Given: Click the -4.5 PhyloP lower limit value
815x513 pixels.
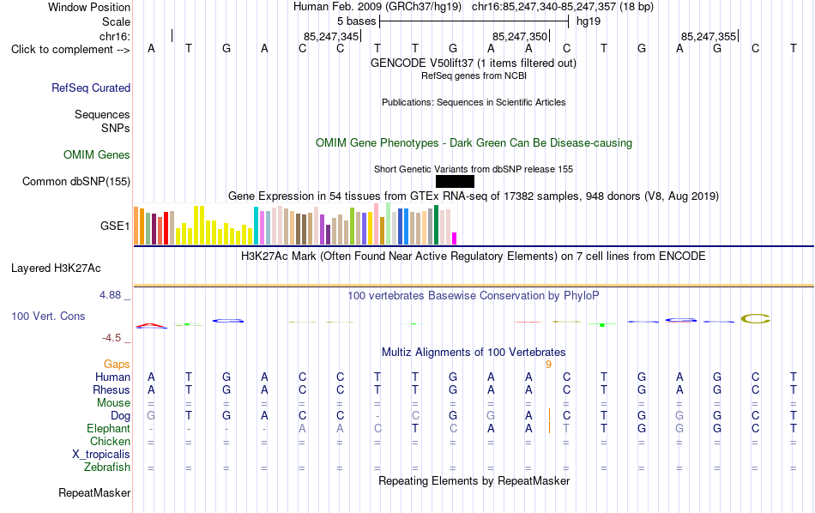Looking at the screenshot, I should 112,338.
